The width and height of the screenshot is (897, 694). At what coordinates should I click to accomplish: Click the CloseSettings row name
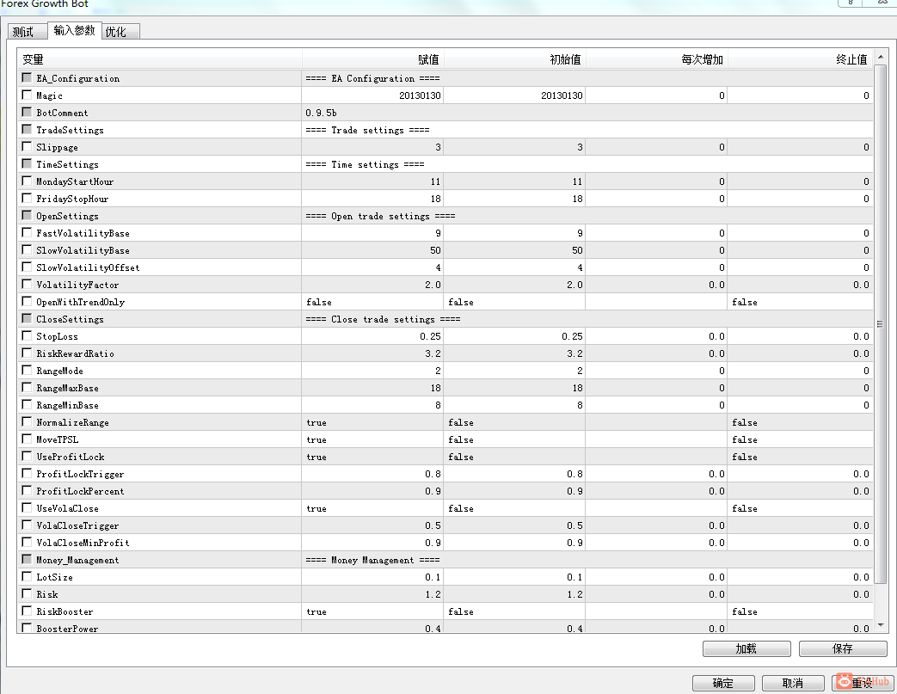(x=70, y=319)
